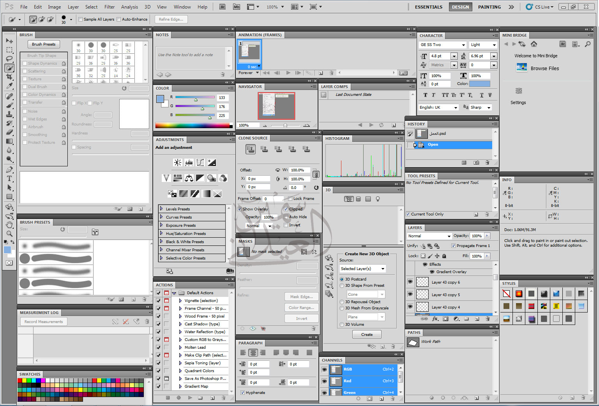
Task: Enable the Auto-Enhance checkbox
Action: 119,19
